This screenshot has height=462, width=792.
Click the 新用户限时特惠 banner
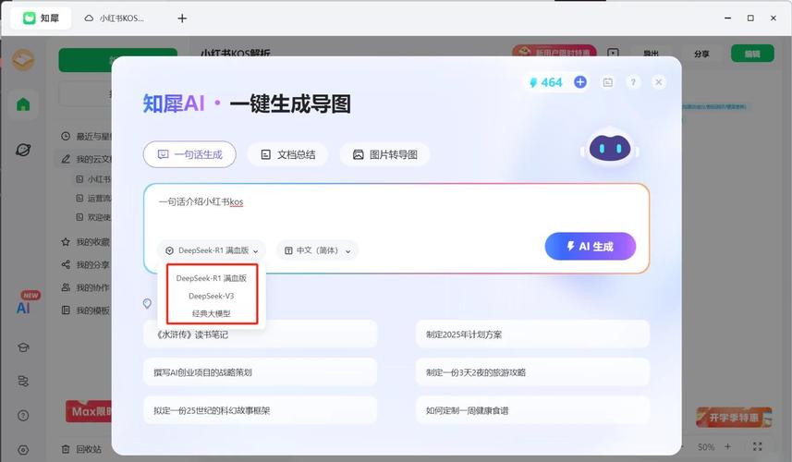[x=554, y=52]
